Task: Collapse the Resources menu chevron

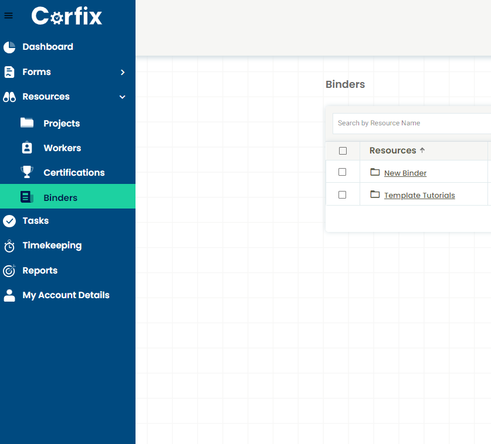Action: [x=123, y=97]
